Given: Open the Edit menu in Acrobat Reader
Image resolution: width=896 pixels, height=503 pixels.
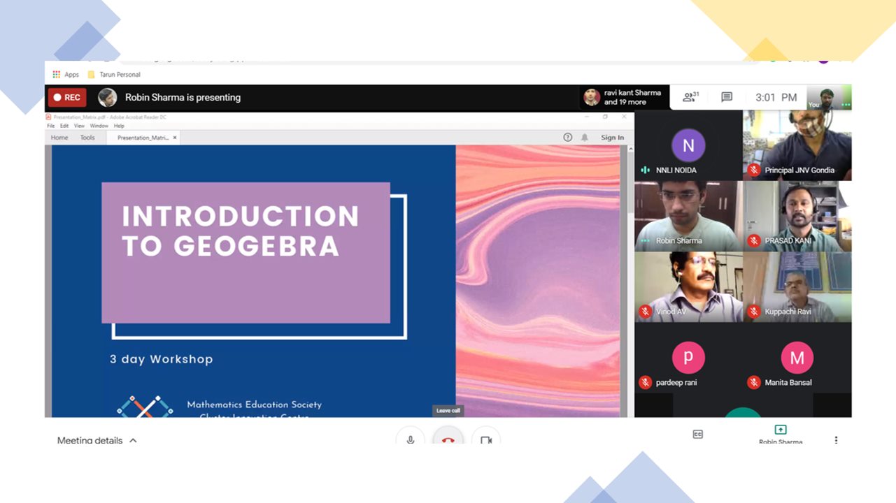Looking at the screenshot, I should 64,126.
